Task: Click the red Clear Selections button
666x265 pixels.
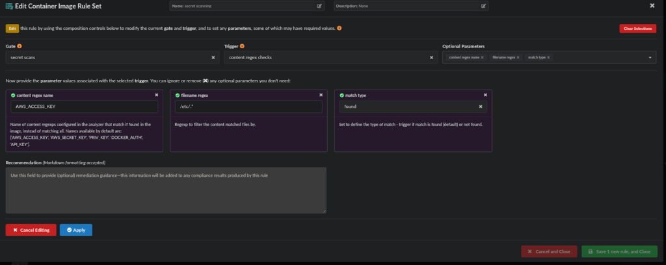Action: point(637,29)
